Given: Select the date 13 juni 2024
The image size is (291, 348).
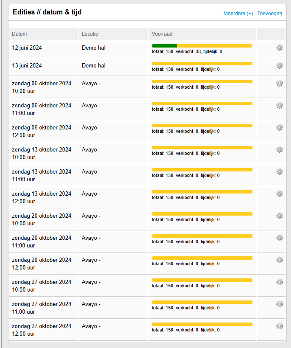Looking at the screenshot, I should click(x=27, y=65).
